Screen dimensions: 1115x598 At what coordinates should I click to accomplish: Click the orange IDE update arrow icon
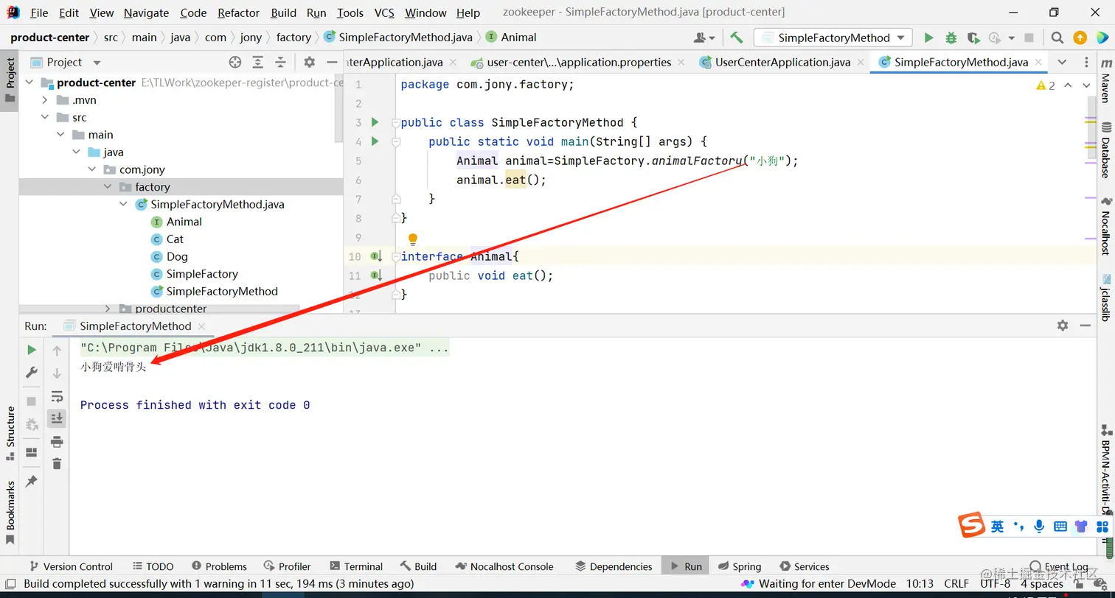point(1080,38)
